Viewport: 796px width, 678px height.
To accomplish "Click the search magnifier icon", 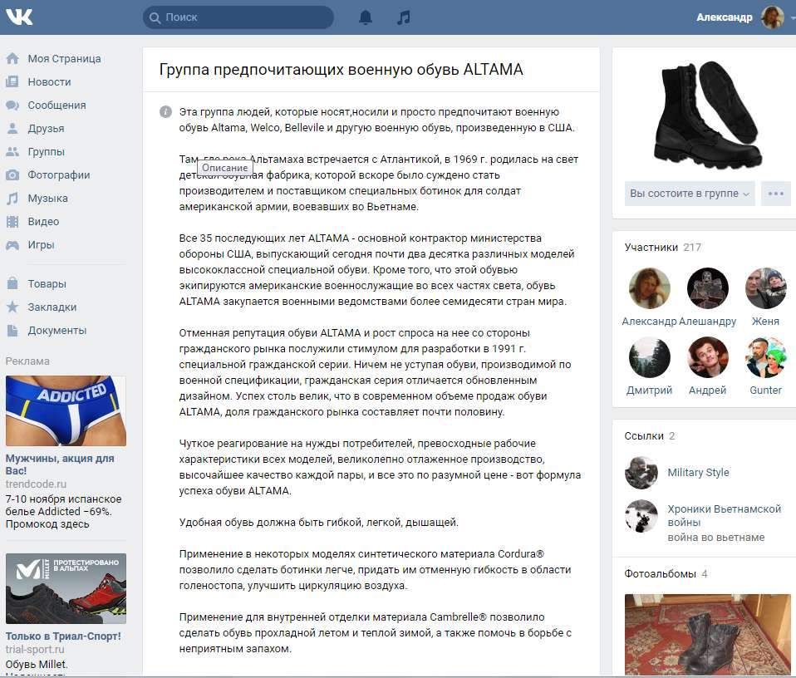I will 155,17.
